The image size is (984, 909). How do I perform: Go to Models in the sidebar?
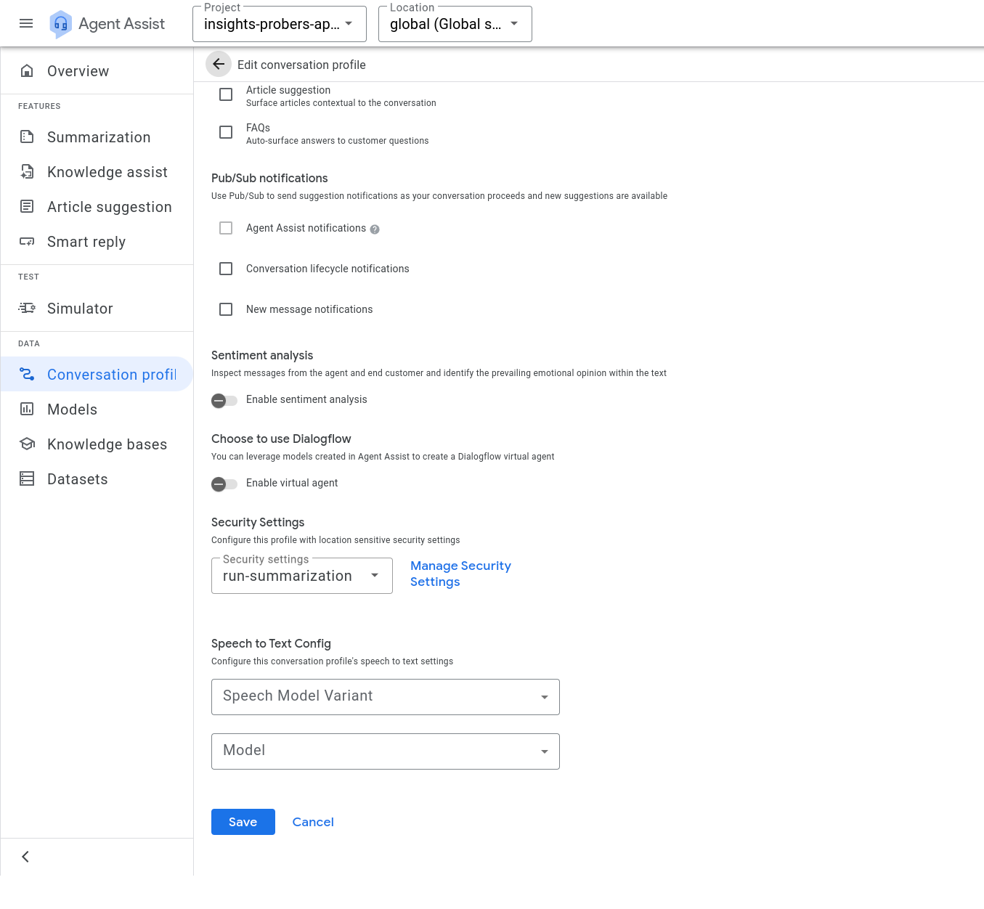click(72, 409)
